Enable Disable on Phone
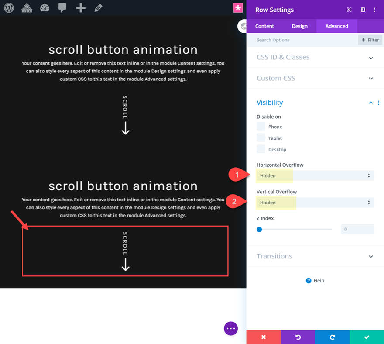This screenshot has width=384, height=344. tap(261, 127)
